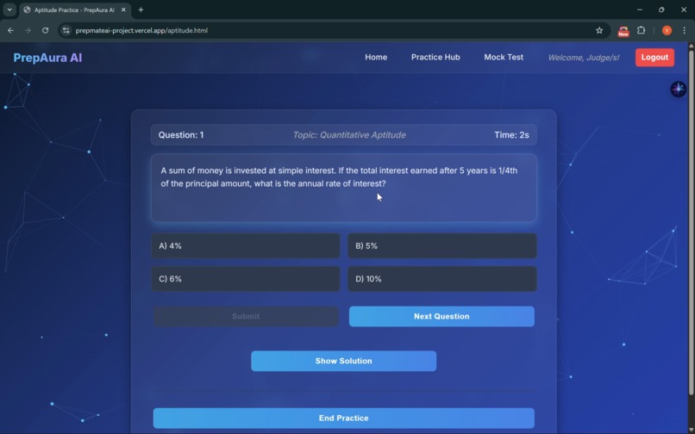Screen dimensions: 695x434
Task: Open site information icon in address bar
Action: [x=66, y=30]
